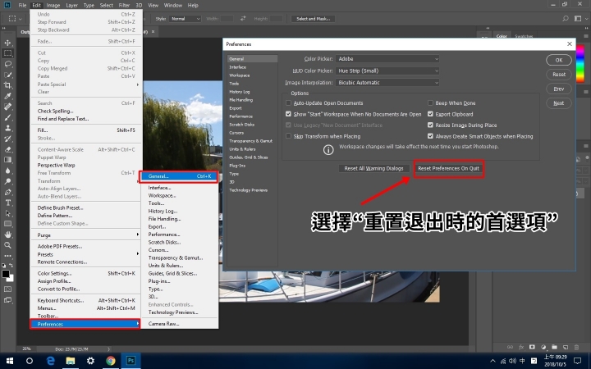This screenshot has width=591, height=369.
Task: Select the Eraser tool
Action: pos(7,149)
